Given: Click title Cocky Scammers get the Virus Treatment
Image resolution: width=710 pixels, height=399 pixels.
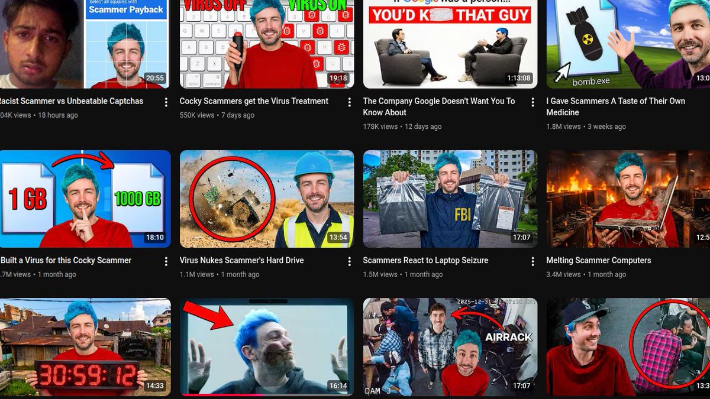Looking at the screenshot, I should (x=254, y=101).
